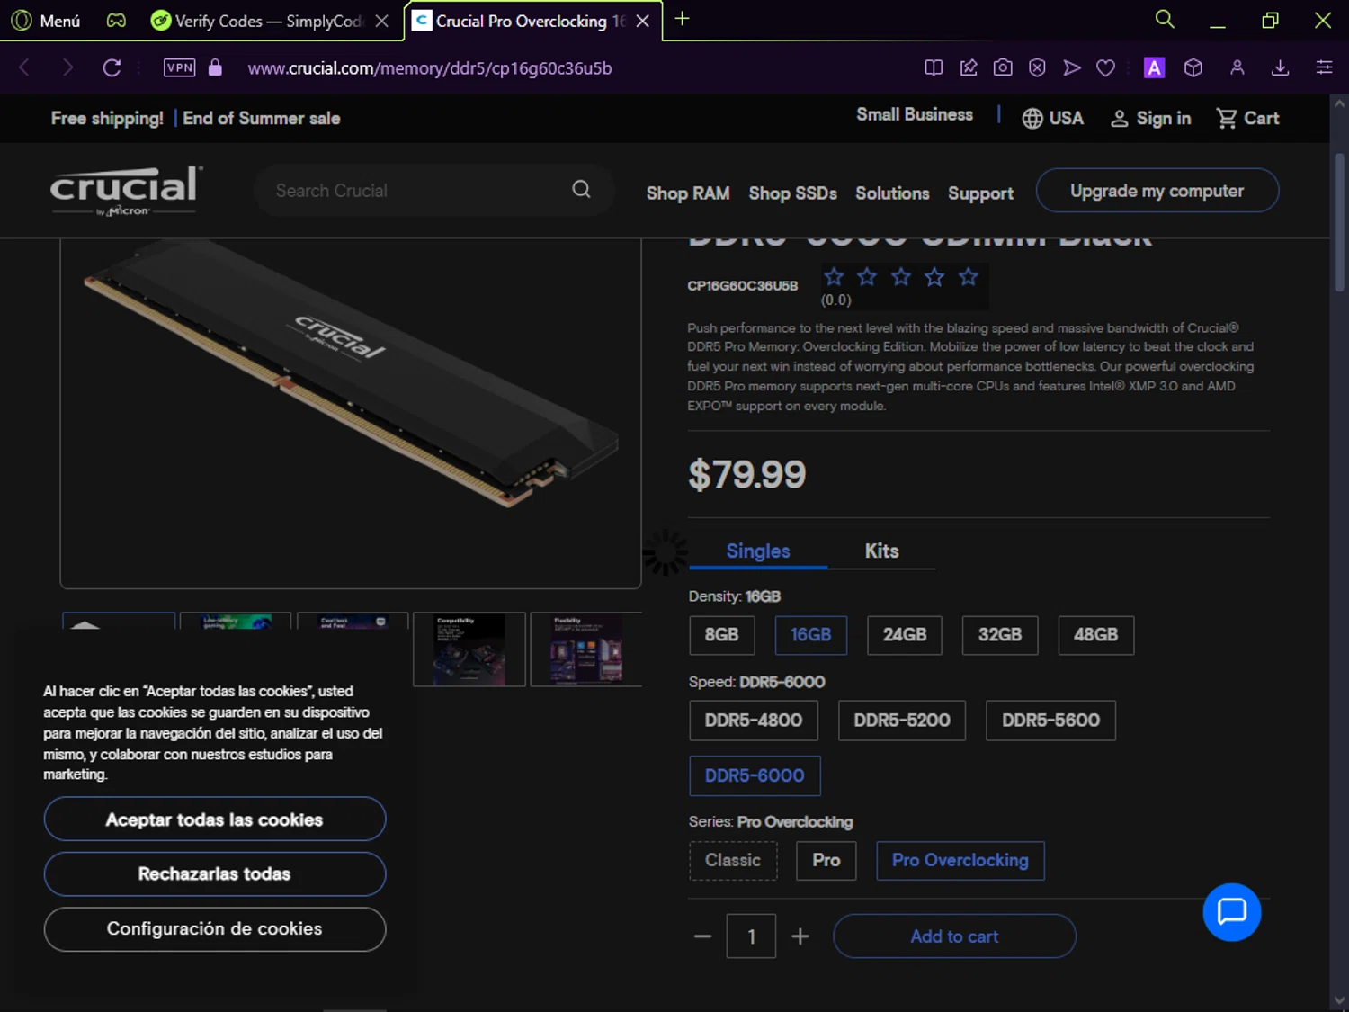
Task: Choose DDR5-5600 speed option
Action: (1050, 721)
